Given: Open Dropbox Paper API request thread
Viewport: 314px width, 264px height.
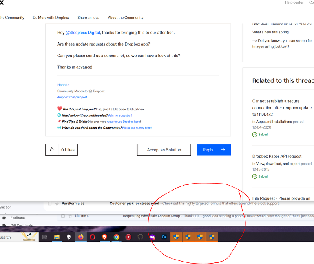Looking at the screenshot, I should [x=277, y=156].
